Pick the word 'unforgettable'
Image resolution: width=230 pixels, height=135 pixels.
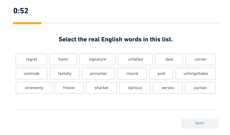[196, 74]
